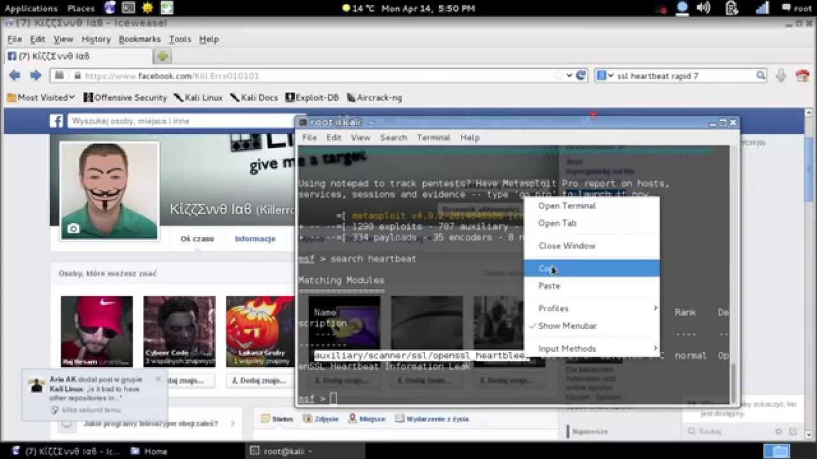Click the padlock site identity icon
The image size is (817, 459).
(x=77, y=76)
